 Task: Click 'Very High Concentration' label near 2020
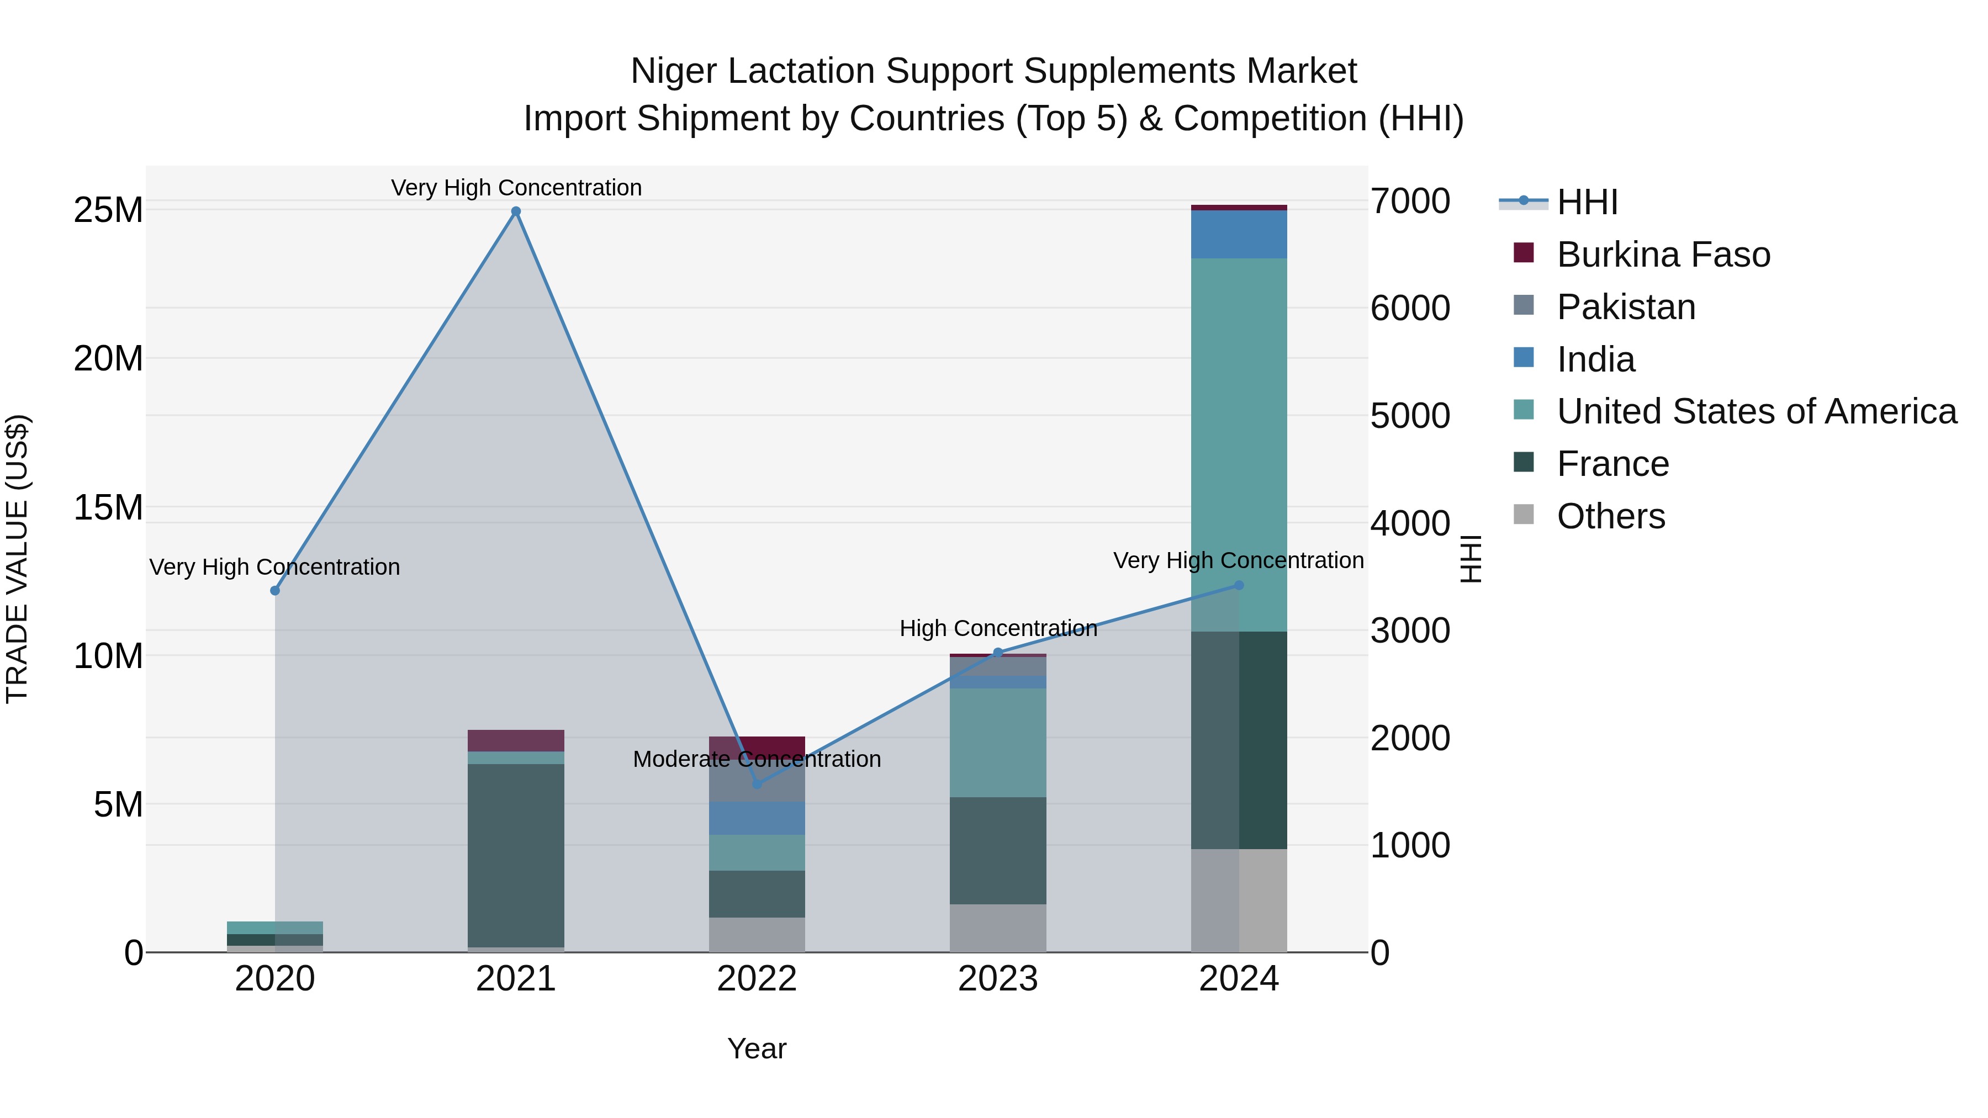[x=275, y=567]
